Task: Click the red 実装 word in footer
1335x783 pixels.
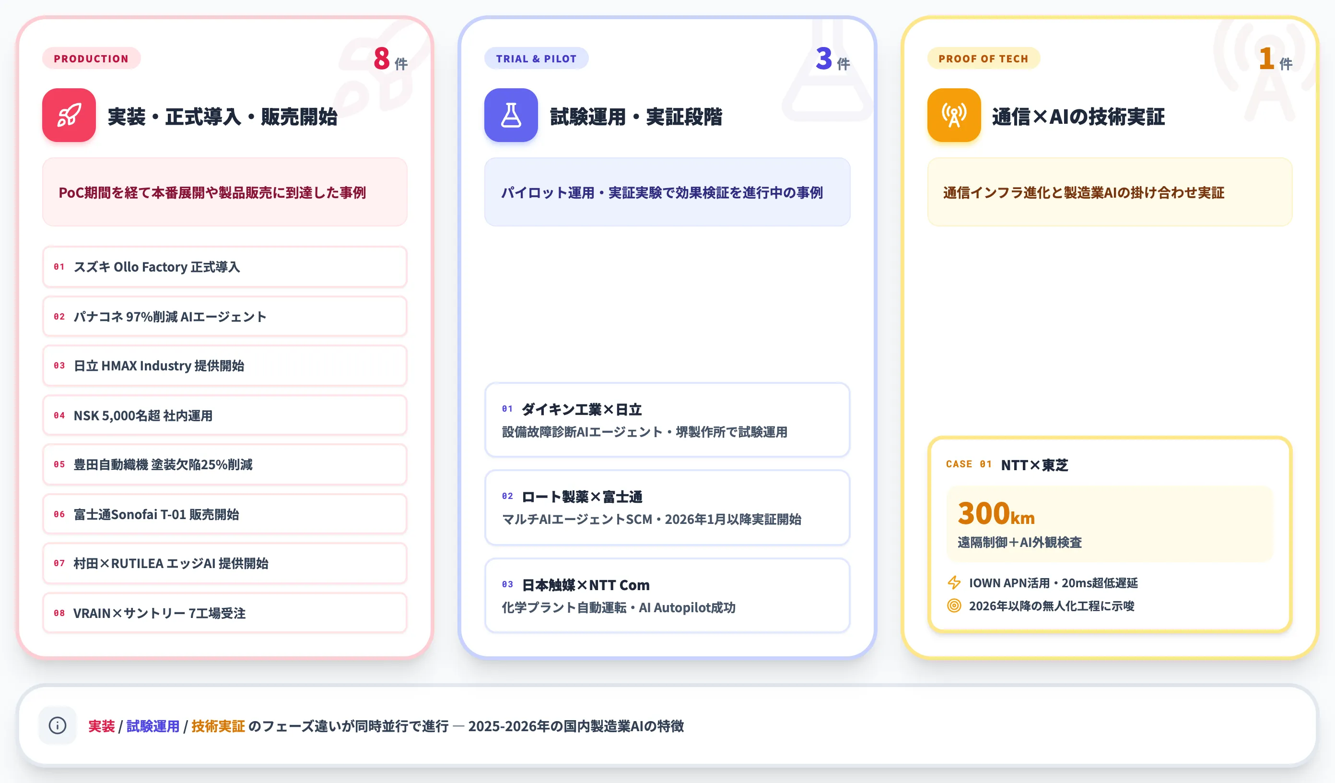Action: tap(101, 726)
